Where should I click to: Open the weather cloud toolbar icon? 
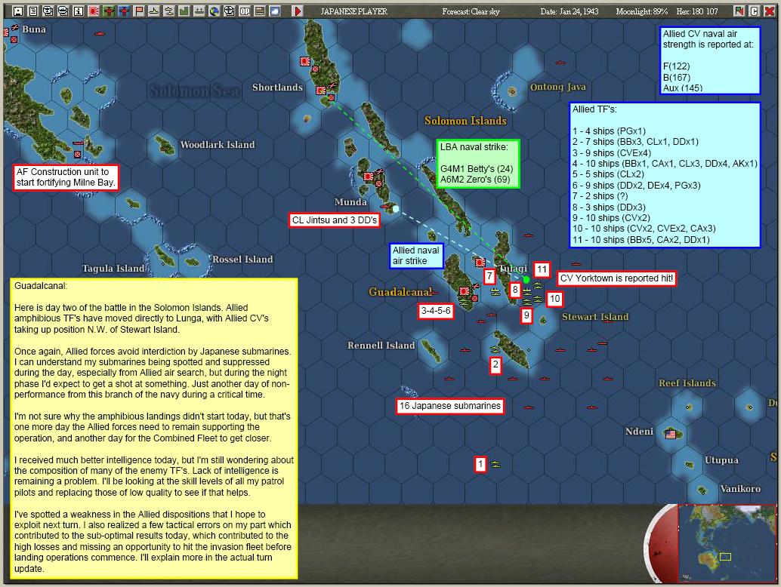[274, 11]
